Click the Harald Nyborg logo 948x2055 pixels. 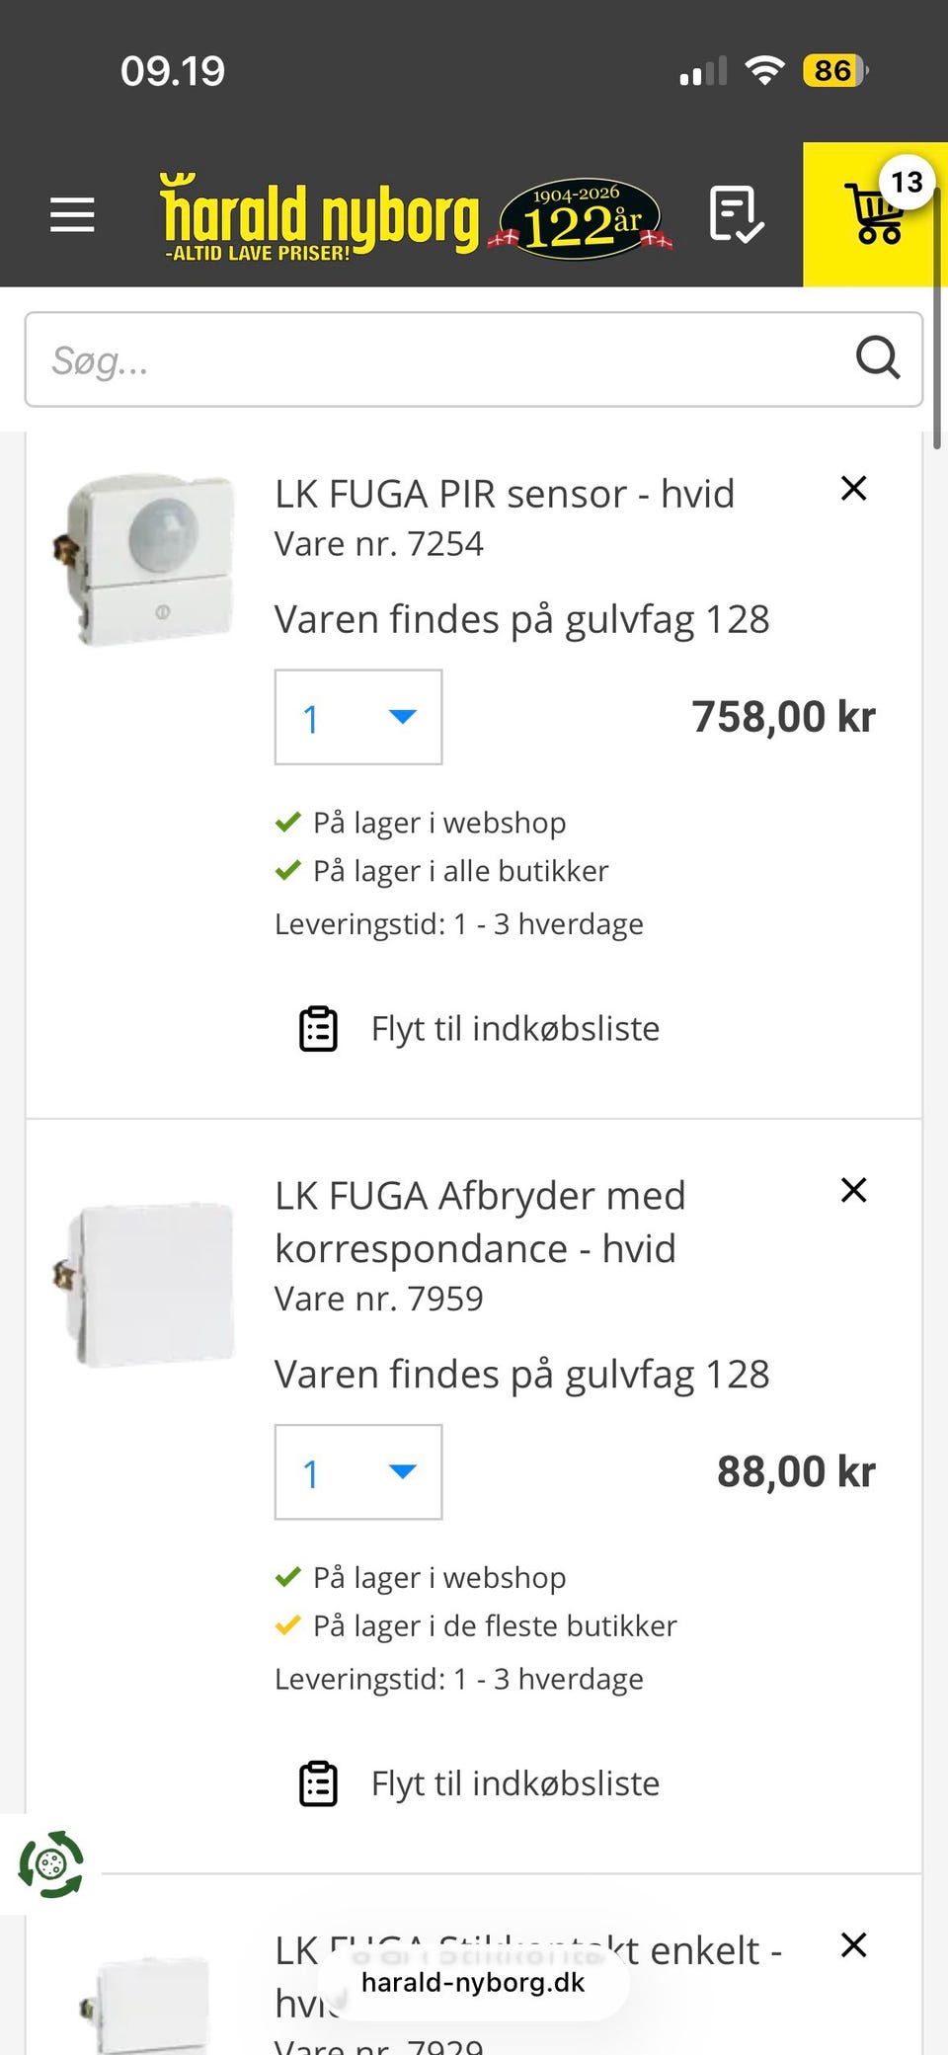pyautogui.click(x=320, y=217)
